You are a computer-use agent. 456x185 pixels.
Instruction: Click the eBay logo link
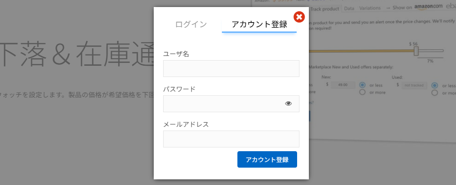[451, 6]
